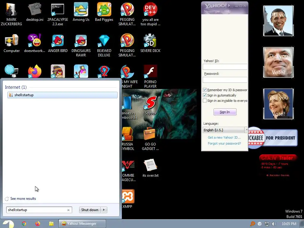Image resolution: width=304 pixels, height=228 pixels.
Task: Open the GO GO GADGET briefcase icon
Action: 150,139
